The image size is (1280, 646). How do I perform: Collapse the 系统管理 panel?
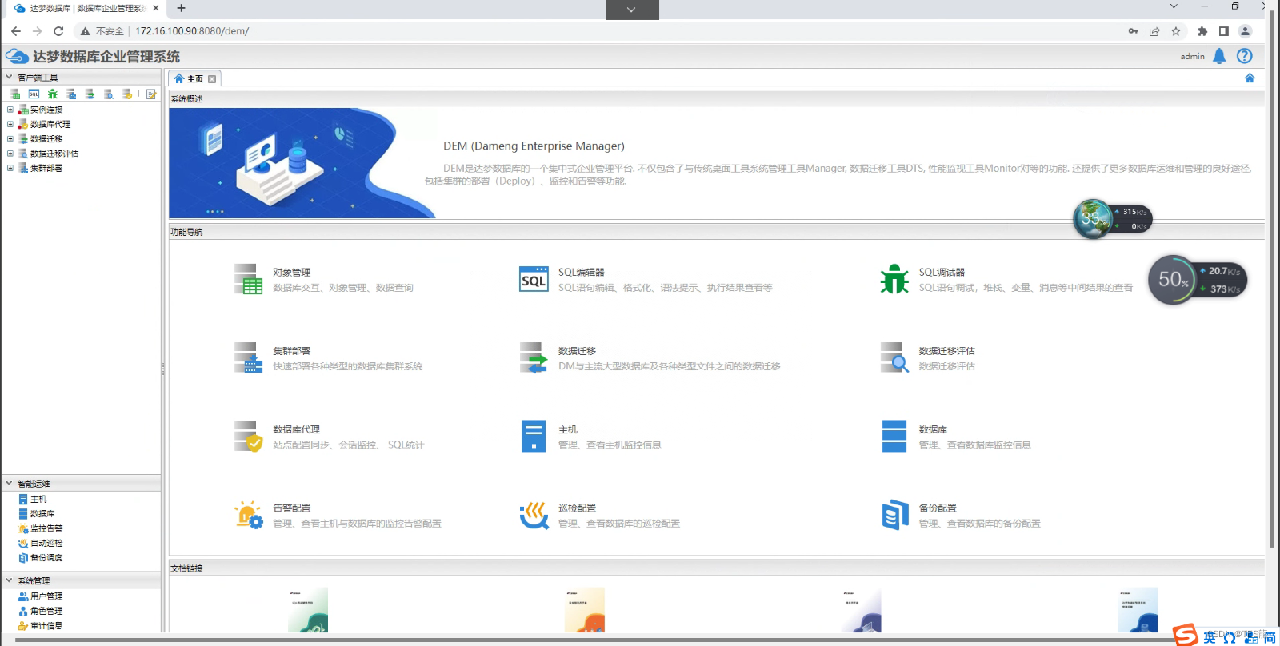coord(9,580)
